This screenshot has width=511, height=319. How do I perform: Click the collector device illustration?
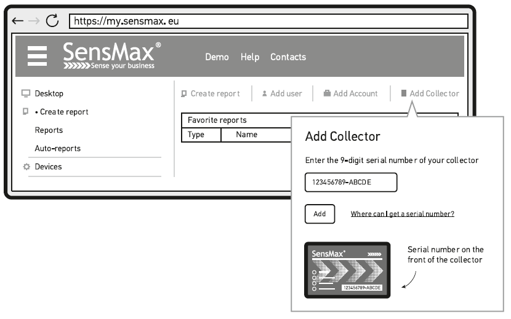tap(347, 270)
